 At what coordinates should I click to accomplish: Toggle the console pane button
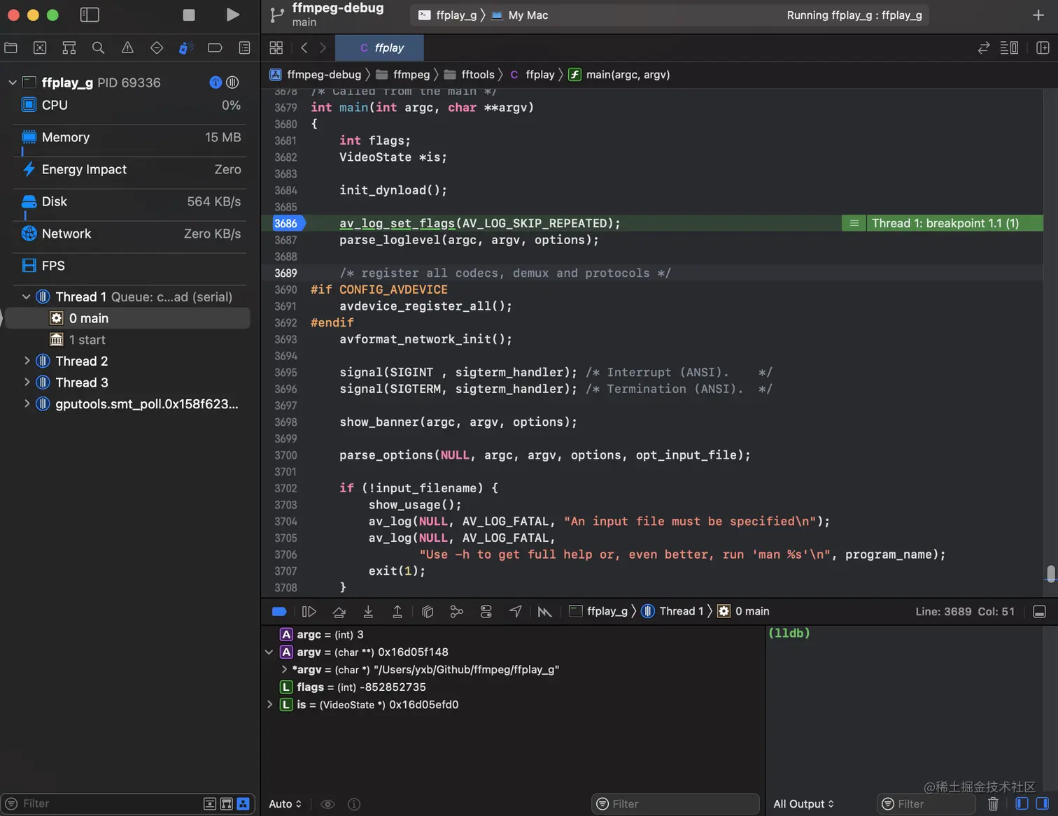point(1043,804)
